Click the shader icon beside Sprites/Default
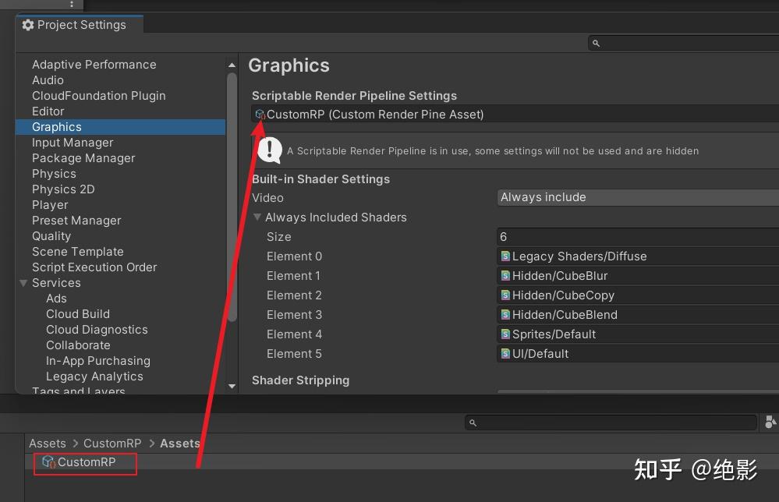The width and height of the screenshot is (779, 502). [506, 334]
